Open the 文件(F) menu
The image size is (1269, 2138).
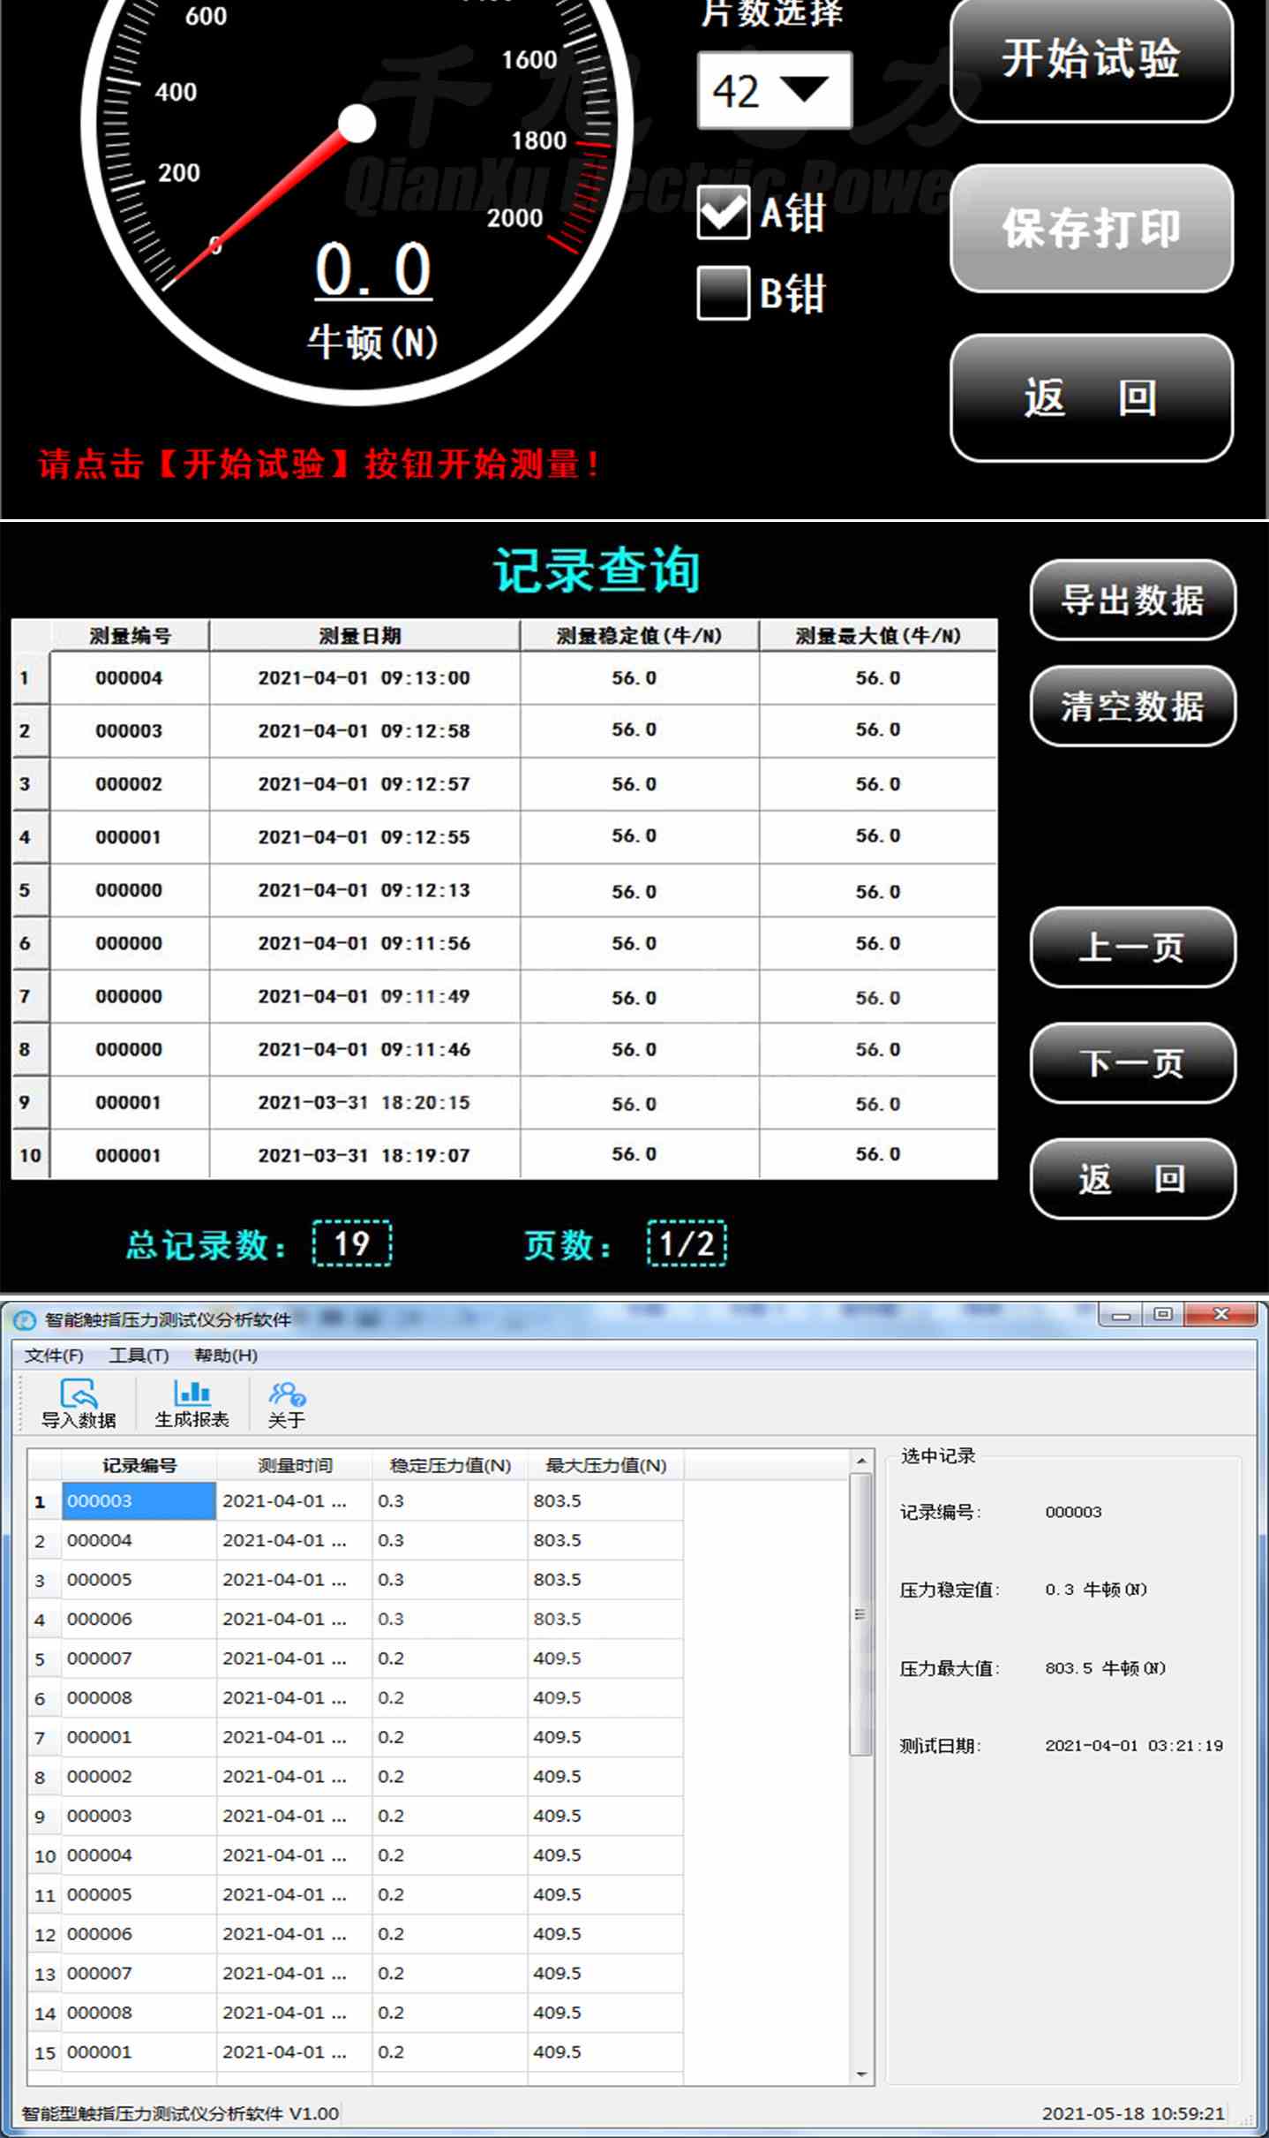54,1356
